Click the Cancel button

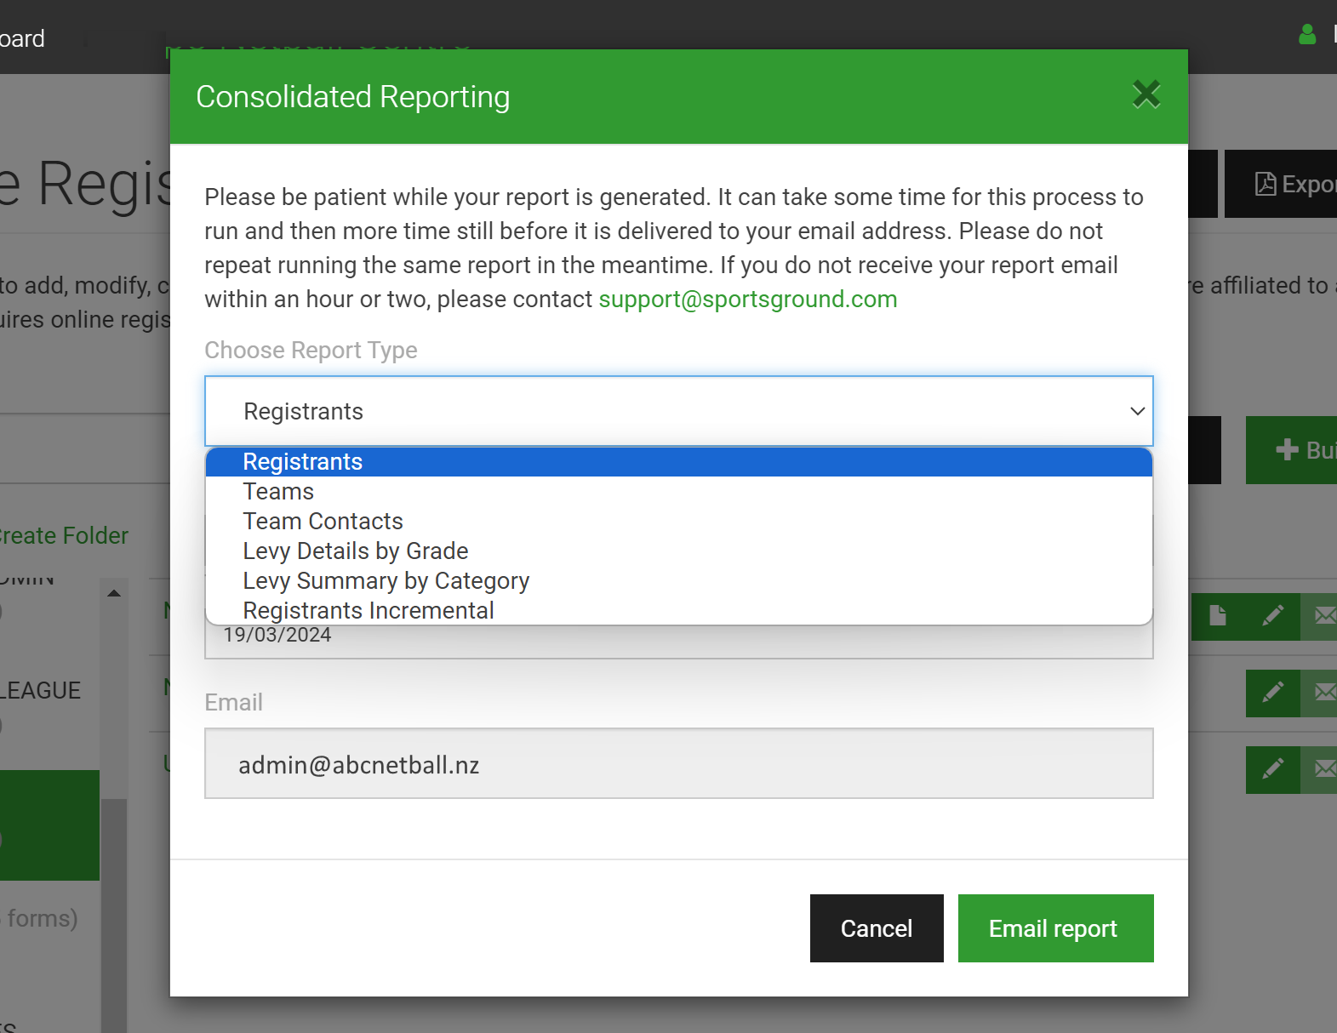click(877, 928)
